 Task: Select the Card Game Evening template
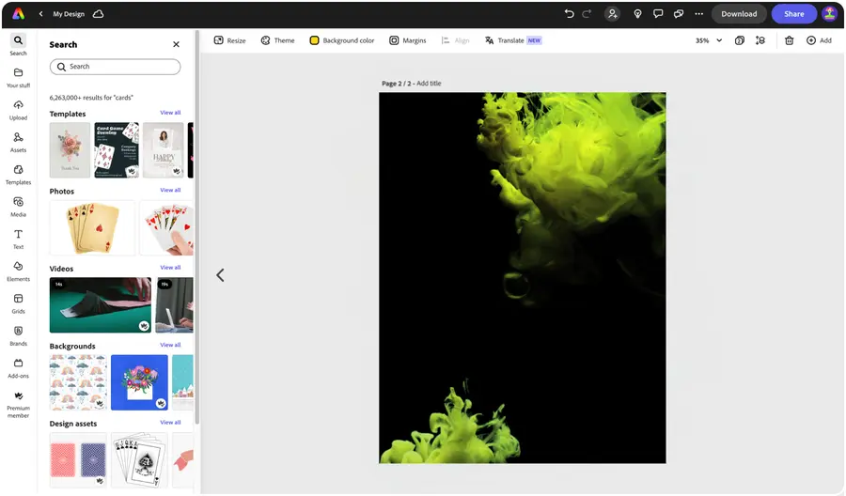[117, 150]
